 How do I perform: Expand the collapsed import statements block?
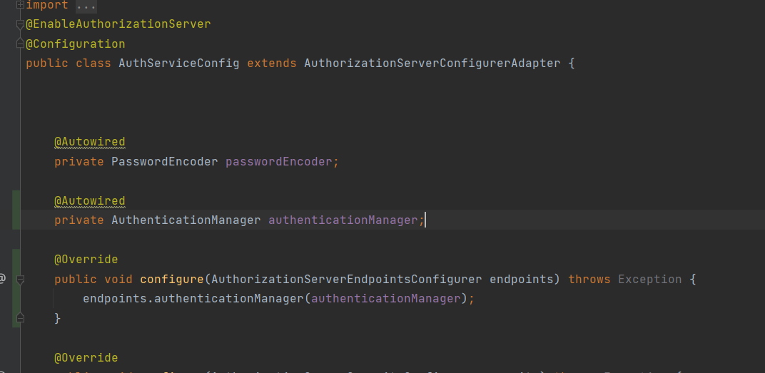coord(20,5)
